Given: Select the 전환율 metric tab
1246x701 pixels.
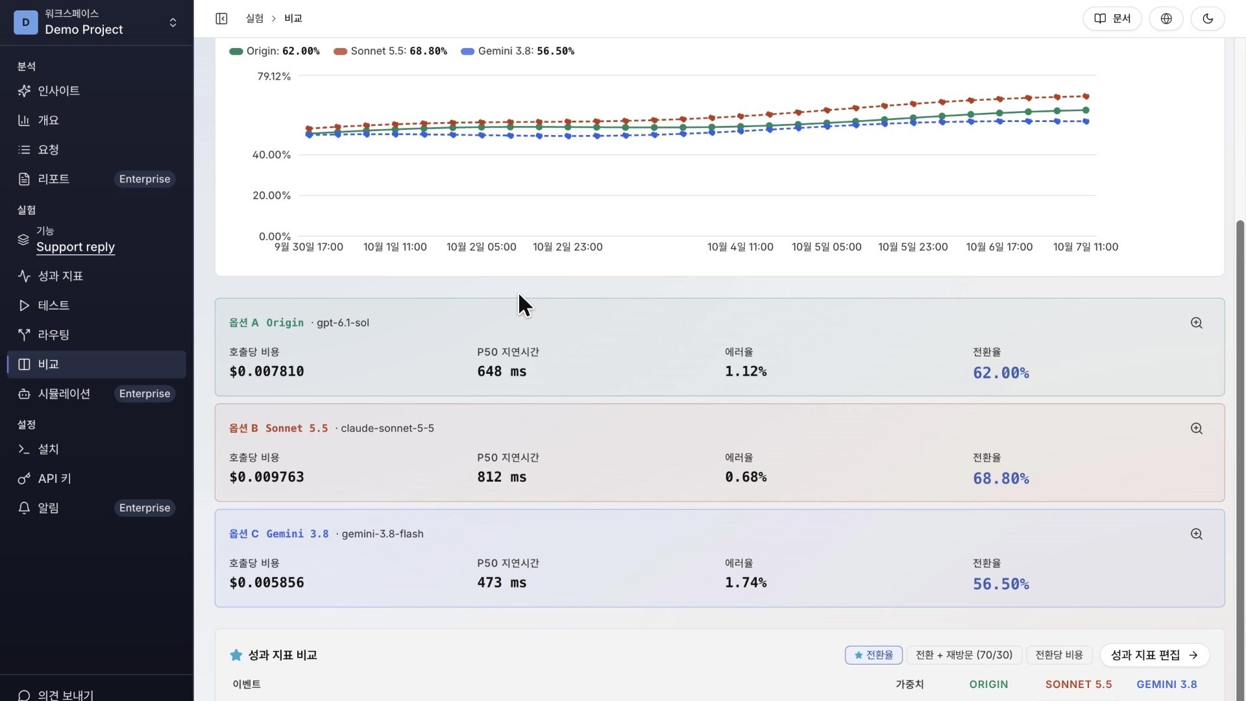Looking at the screenshot, I should (x=873, y=655).
